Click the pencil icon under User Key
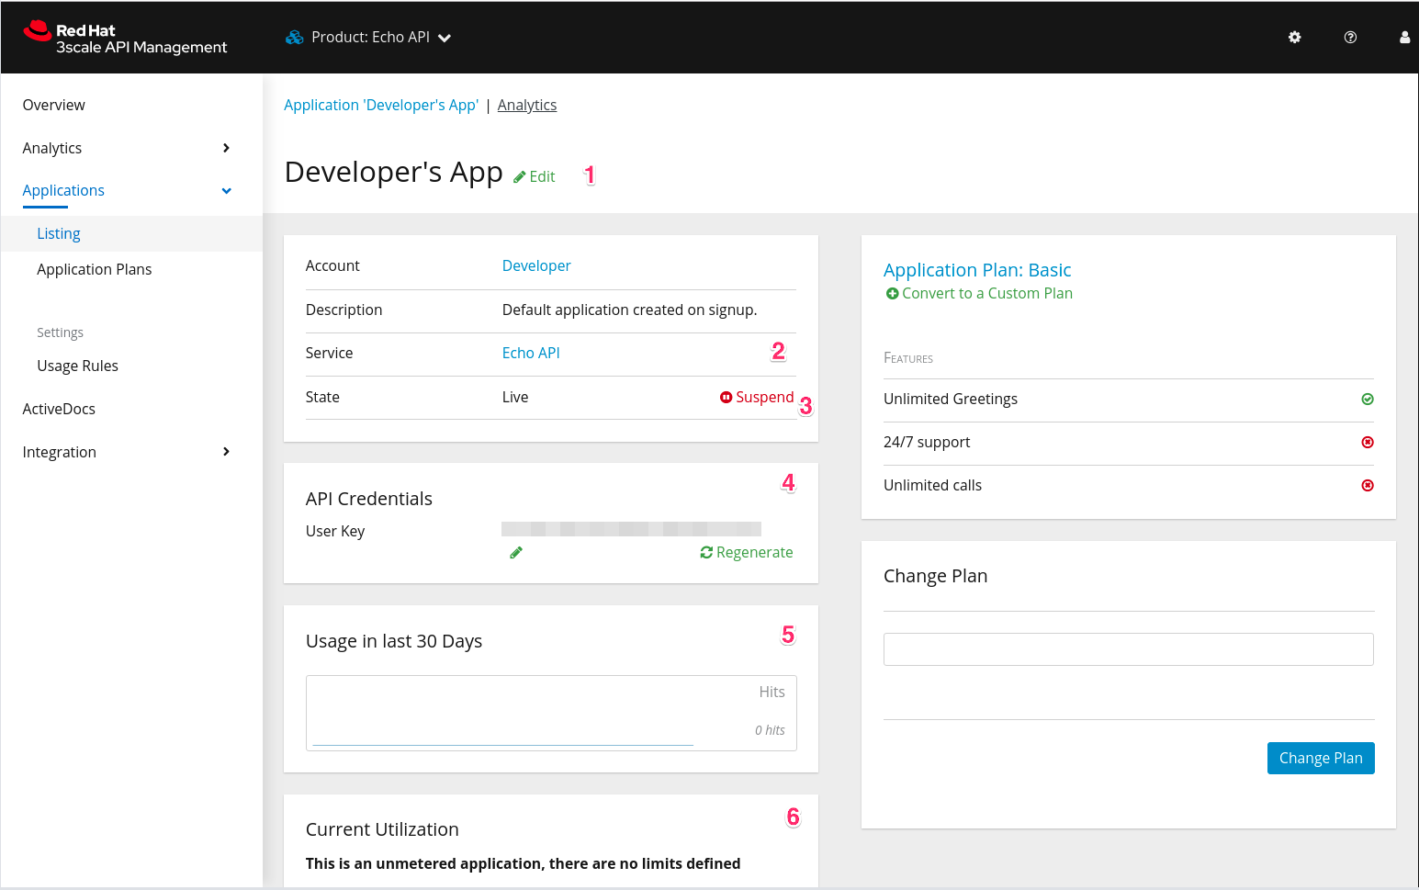Image resolution: width=1419 pixels, height=890 pixels. [516, 552]
